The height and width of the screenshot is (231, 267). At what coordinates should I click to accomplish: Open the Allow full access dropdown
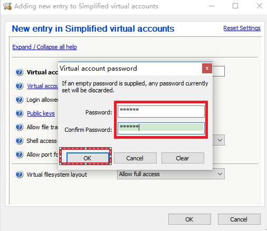[x=171, y=174]
